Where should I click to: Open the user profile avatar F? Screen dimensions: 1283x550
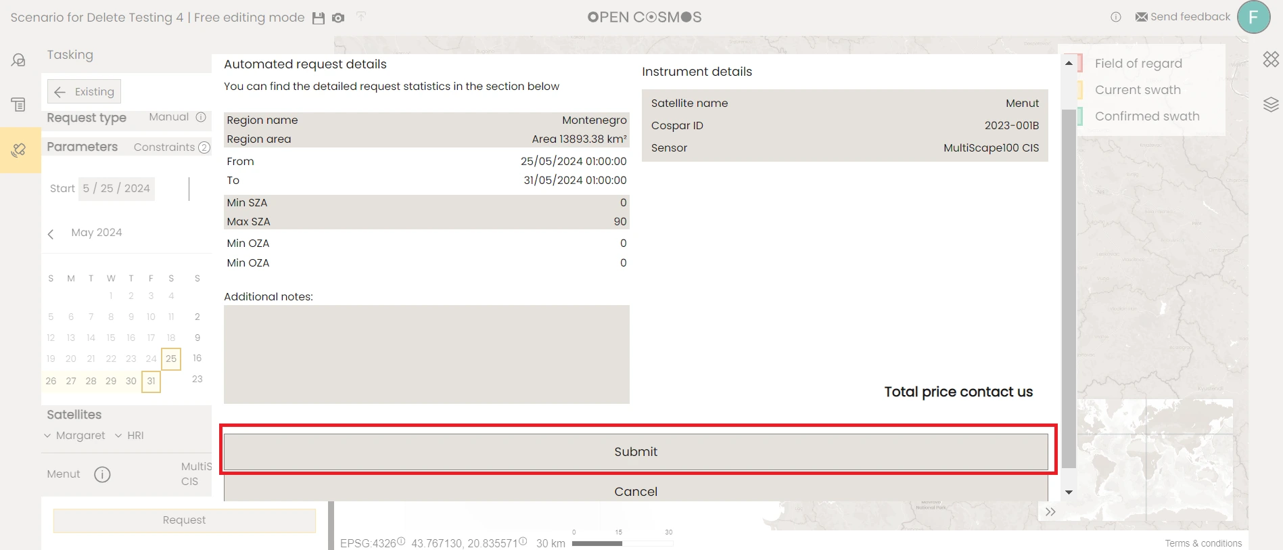pyautogui.click(x=1253, y=17)
